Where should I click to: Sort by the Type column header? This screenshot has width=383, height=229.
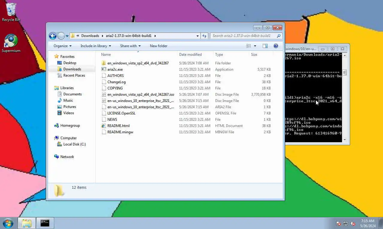coord(231,55)
